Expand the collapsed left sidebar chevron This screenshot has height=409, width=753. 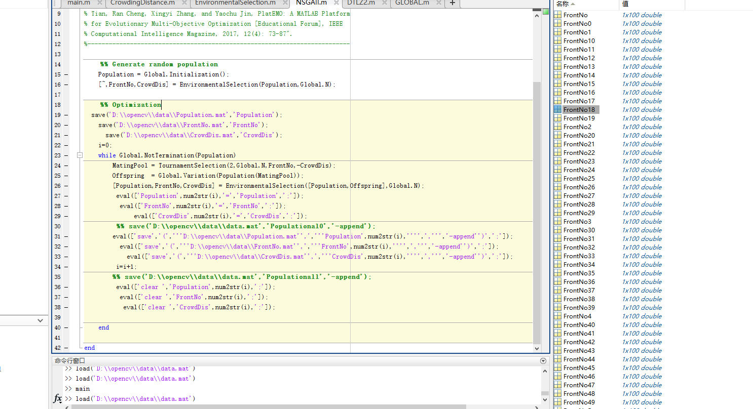[40, 320]
